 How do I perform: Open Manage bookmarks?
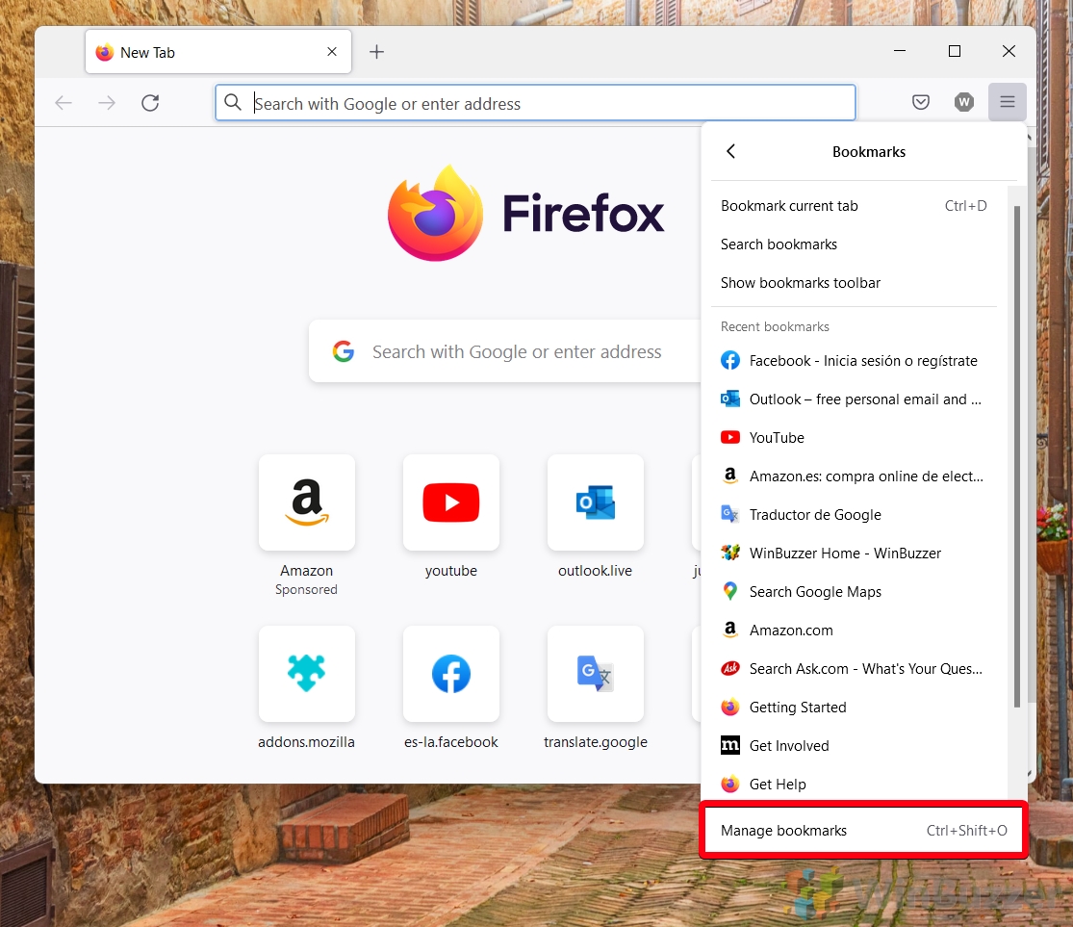(x=863, y=831)
